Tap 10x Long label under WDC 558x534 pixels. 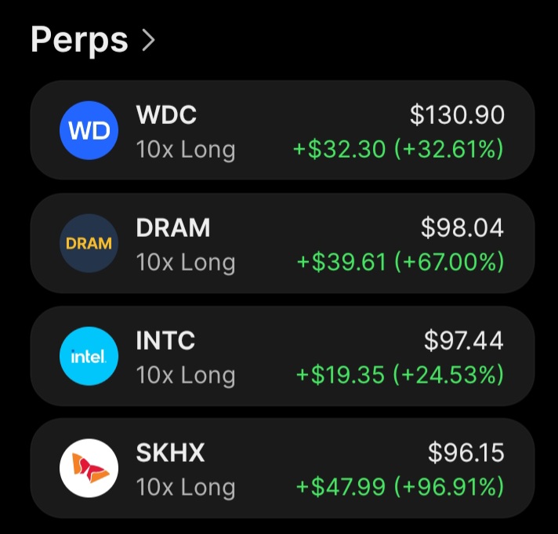[186, 150]
